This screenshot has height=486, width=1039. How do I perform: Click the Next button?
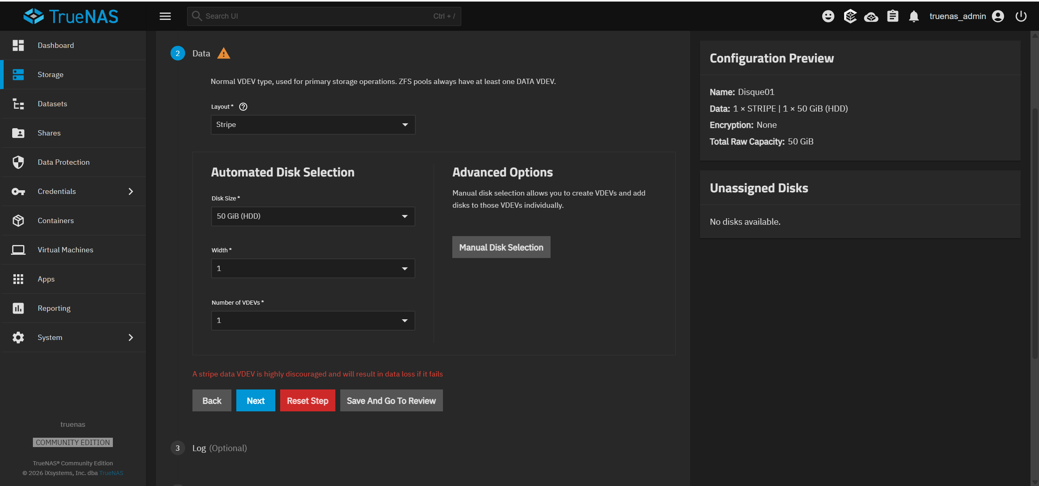click(256, 401)
